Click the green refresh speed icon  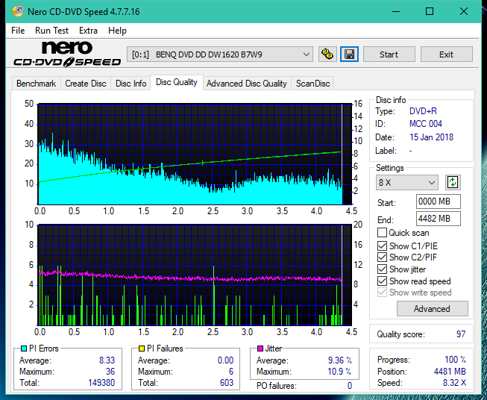point(453,182)
